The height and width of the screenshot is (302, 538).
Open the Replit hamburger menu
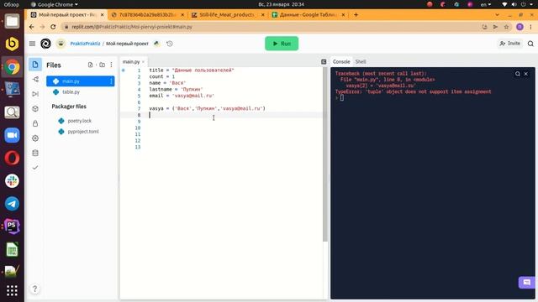click(x=32, y=44)
